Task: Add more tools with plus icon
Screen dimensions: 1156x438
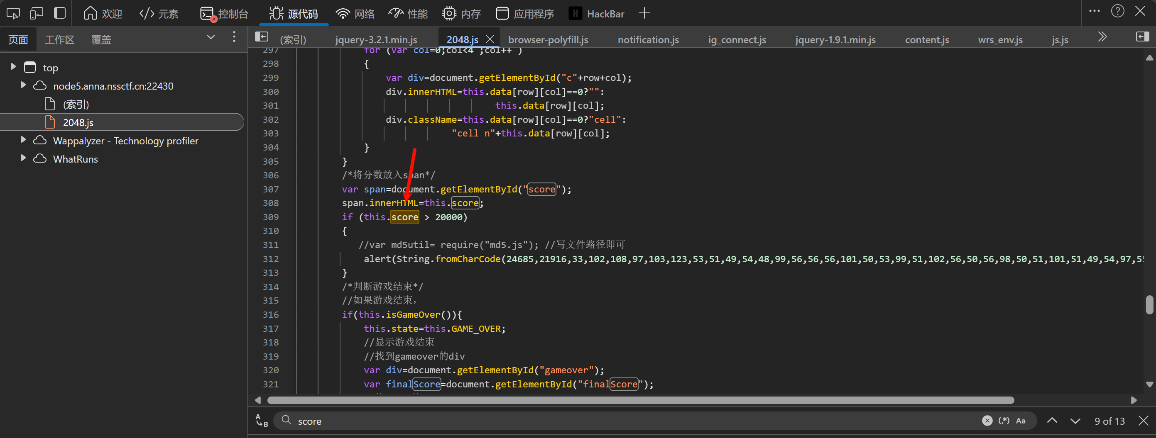Action: [x=644, y=13]
